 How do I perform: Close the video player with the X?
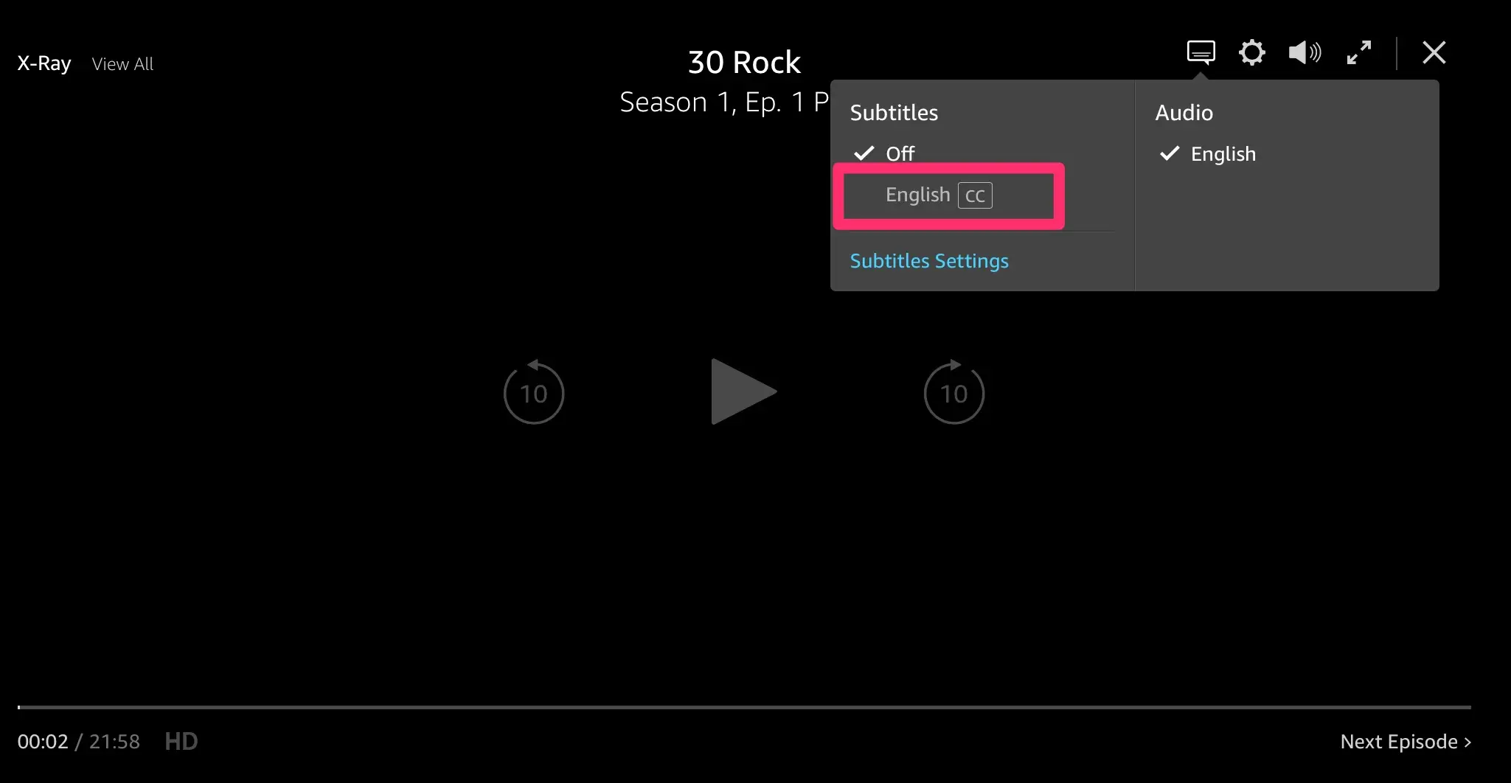(x=1434, y=52)
